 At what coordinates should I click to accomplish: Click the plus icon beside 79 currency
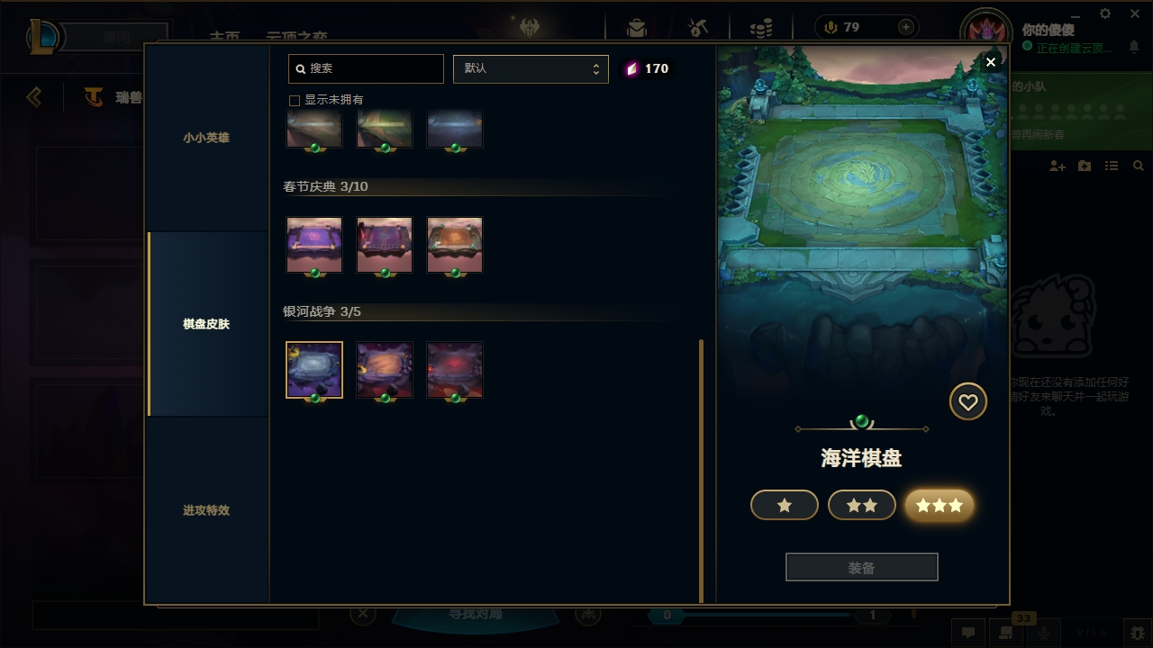[906, 27]
